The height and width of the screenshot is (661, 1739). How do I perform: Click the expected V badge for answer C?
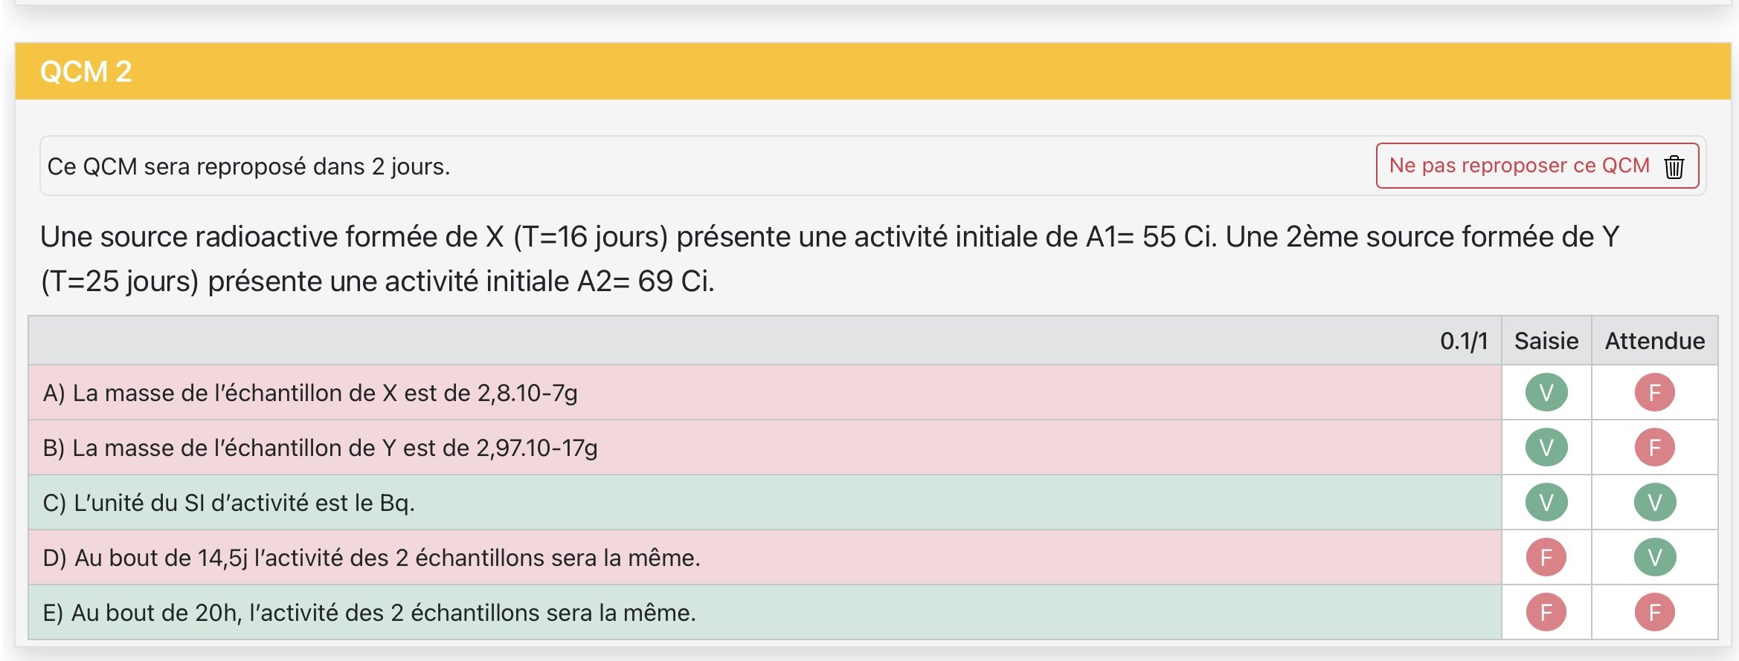[x=1654, y=502]
